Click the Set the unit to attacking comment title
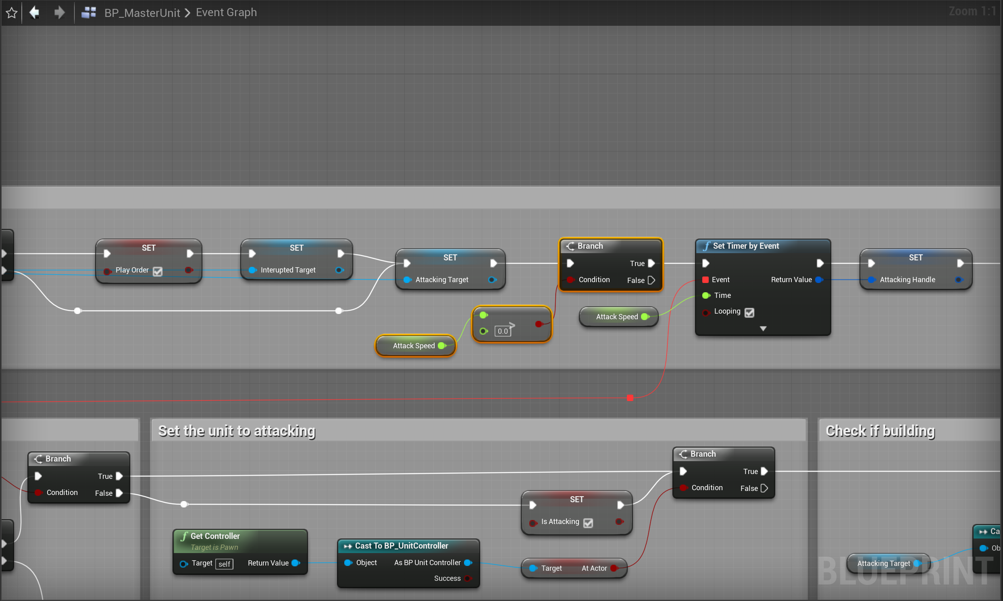Image resolution: width=1003 pixels, height=601 pixels. (237, 431)
